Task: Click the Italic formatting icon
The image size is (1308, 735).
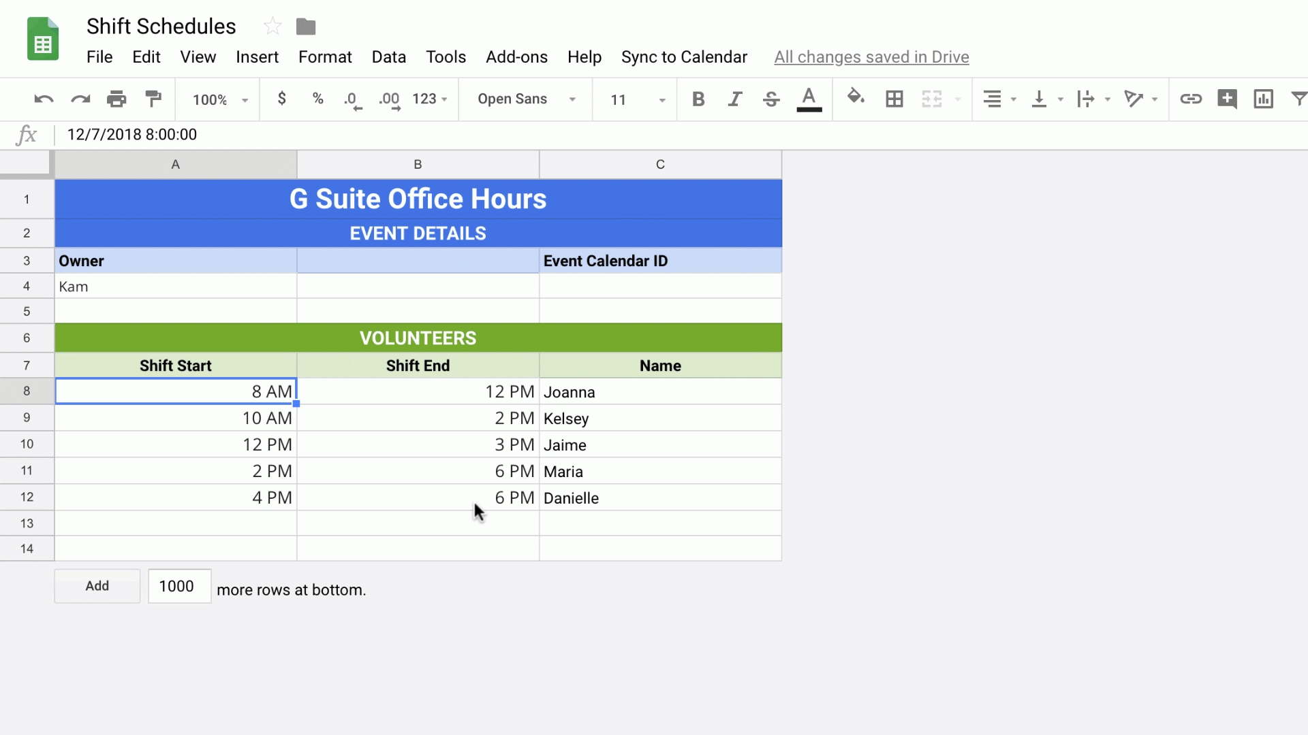Action: (x=735, y=99)
